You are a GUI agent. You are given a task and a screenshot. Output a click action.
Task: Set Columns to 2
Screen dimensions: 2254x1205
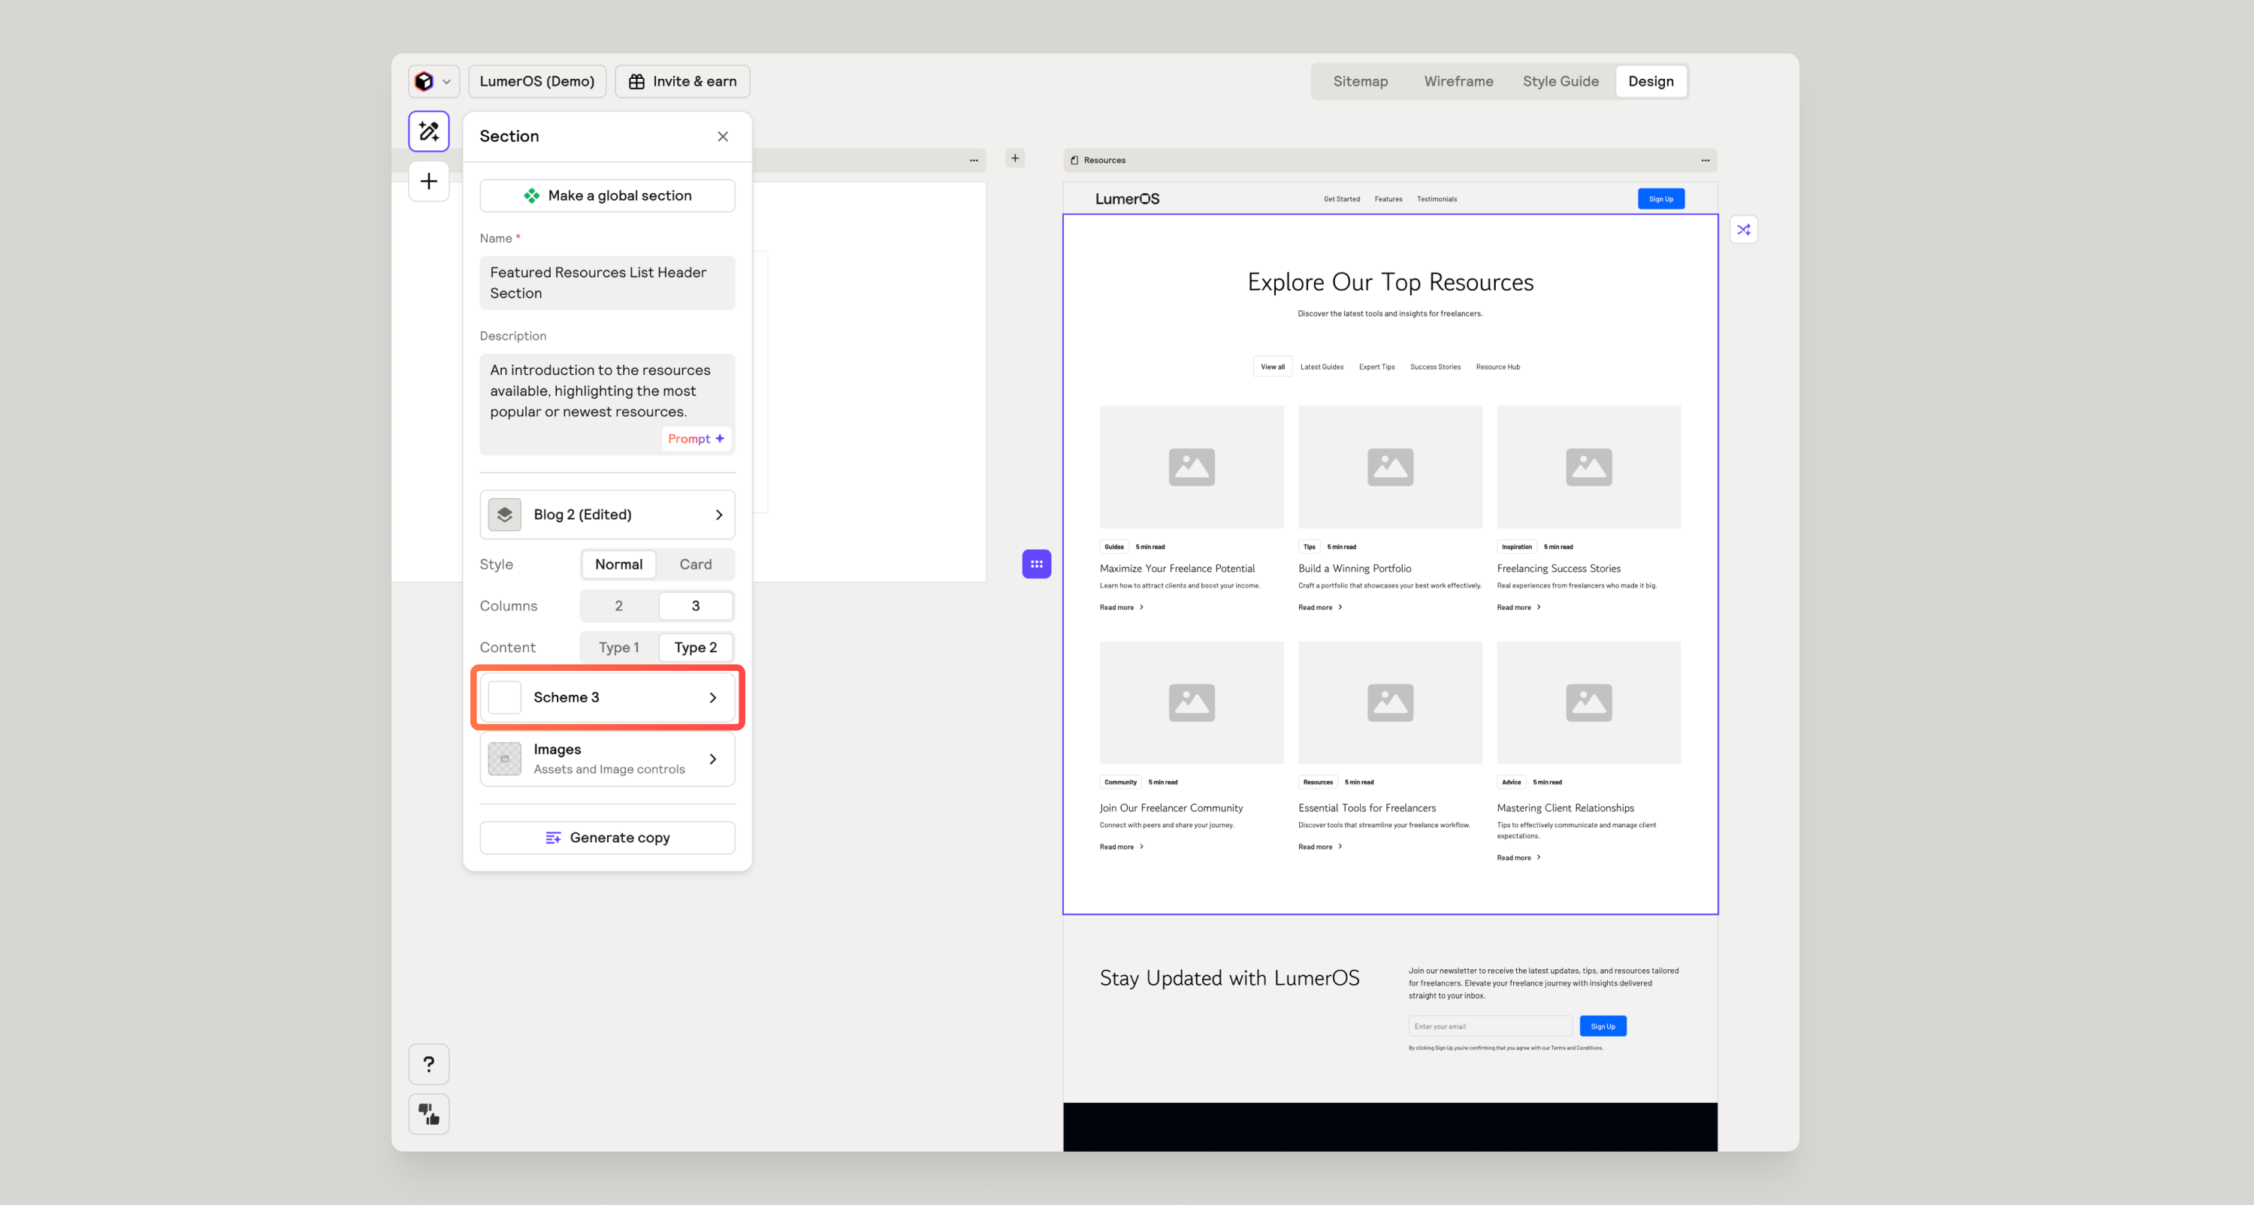pyautogui.click(x=618, y=606)
